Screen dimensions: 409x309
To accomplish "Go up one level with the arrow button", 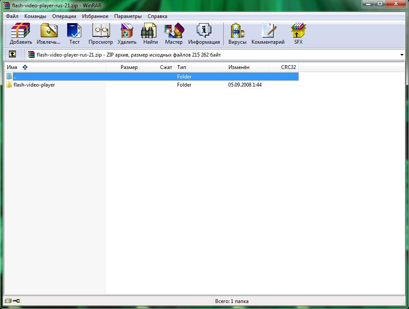I will click(12, 54).
